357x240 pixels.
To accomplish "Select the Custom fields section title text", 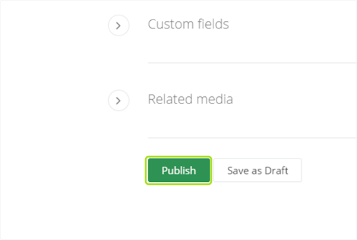I will (x=188, y=24).
